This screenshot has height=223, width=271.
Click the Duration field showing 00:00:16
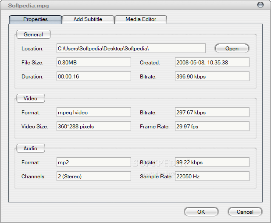coord(94,76)
